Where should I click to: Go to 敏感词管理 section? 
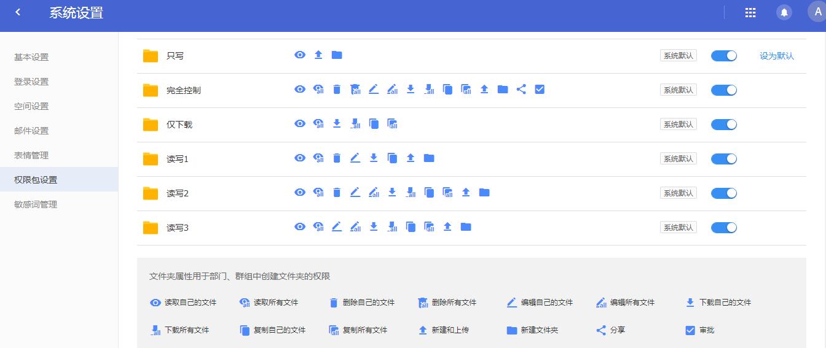click(x=36, y=204)
